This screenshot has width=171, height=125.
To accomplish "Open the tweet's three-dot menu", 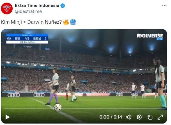I will tap(164, 6).
